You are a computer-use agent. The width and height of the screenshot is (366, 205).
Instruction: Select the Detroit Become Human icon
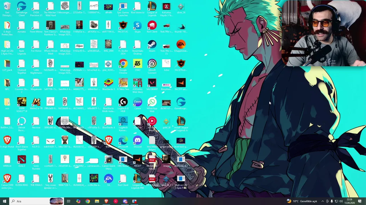pos(22,124)
